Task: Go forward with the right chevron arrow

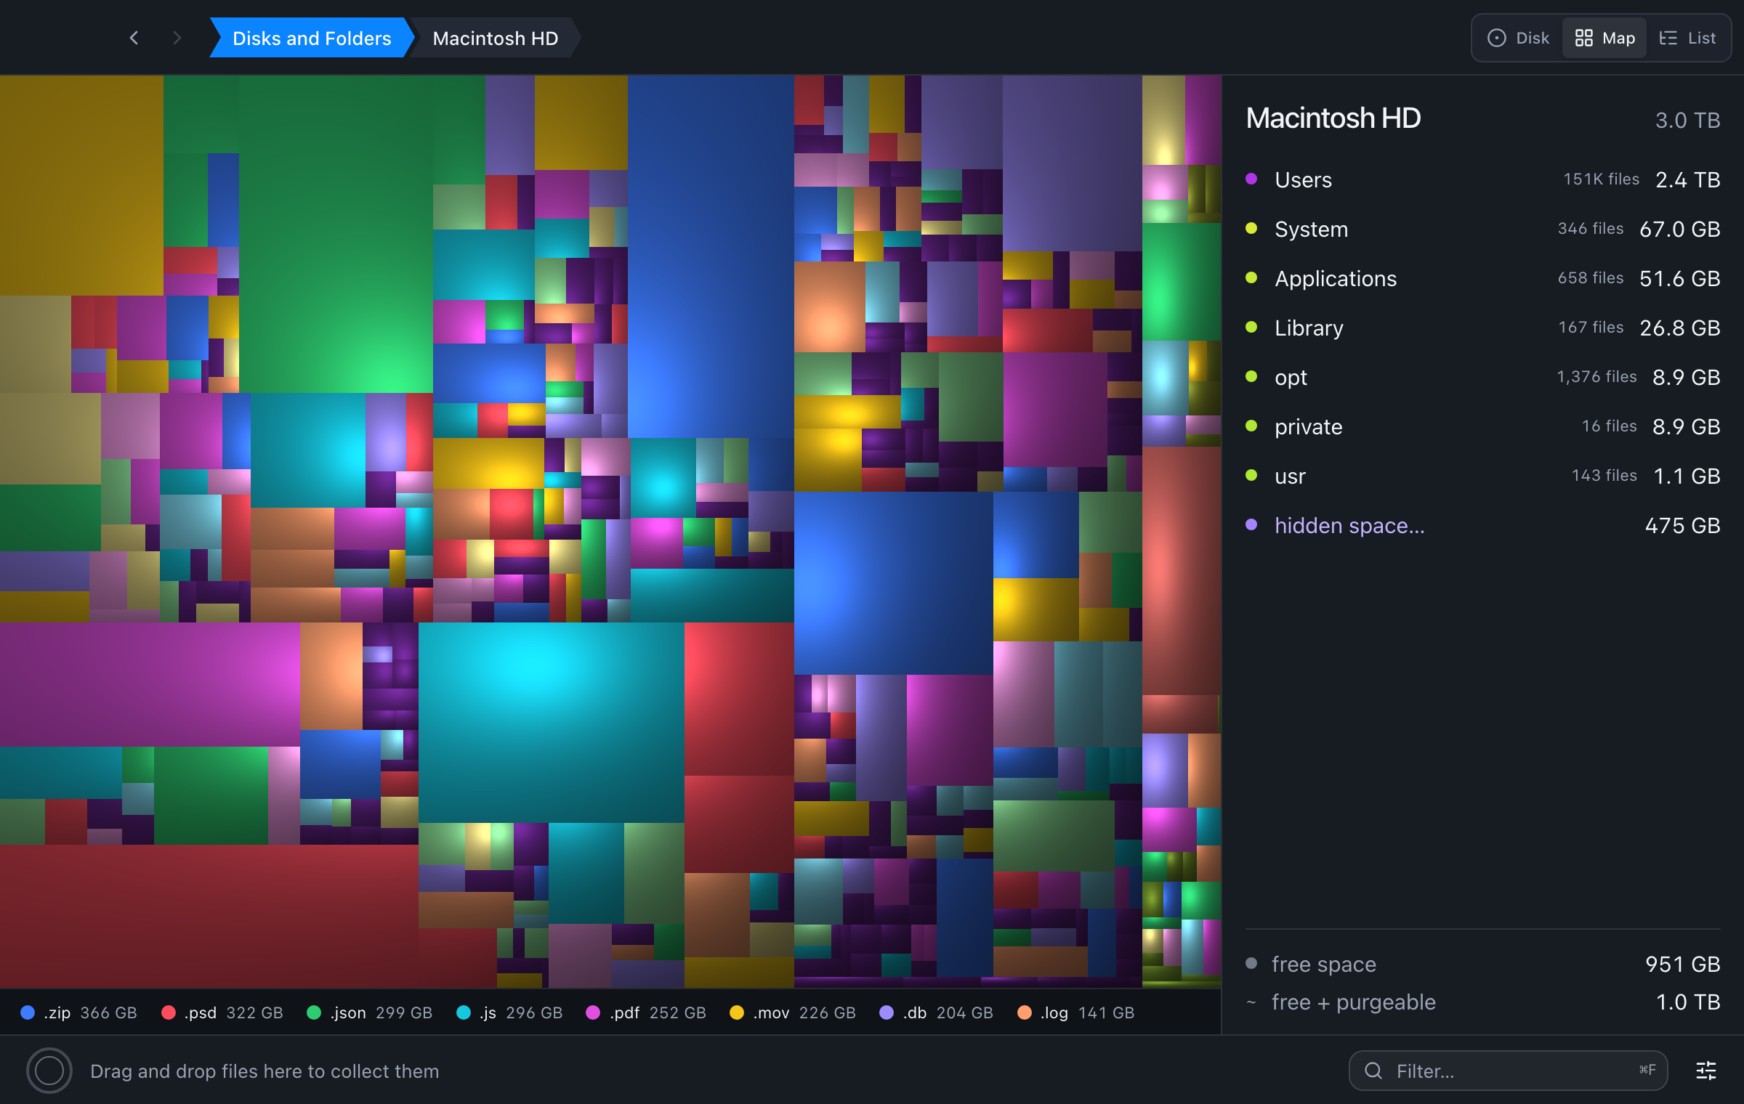Action: (x=177, y=38)
